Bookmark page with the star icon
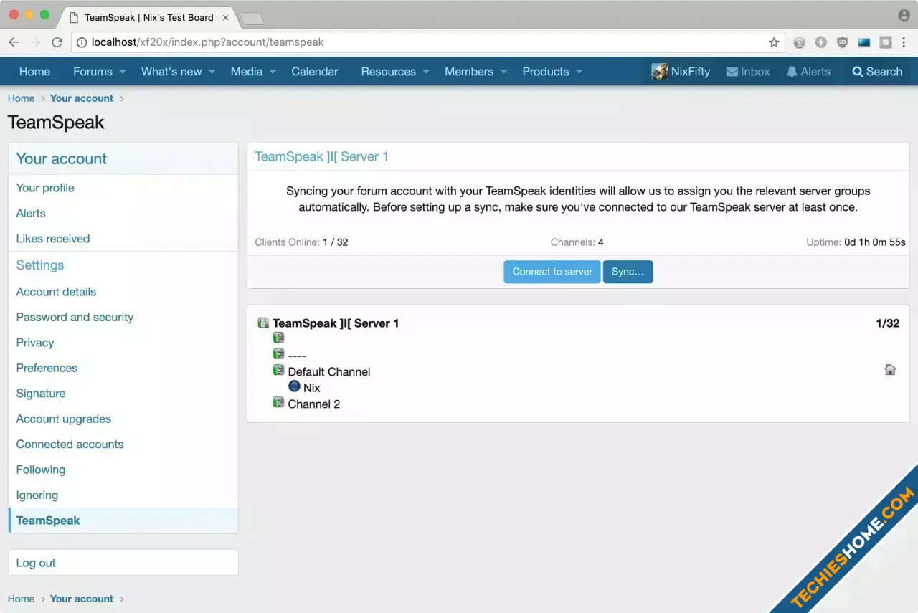918x613 pixels. click(774, 42)
